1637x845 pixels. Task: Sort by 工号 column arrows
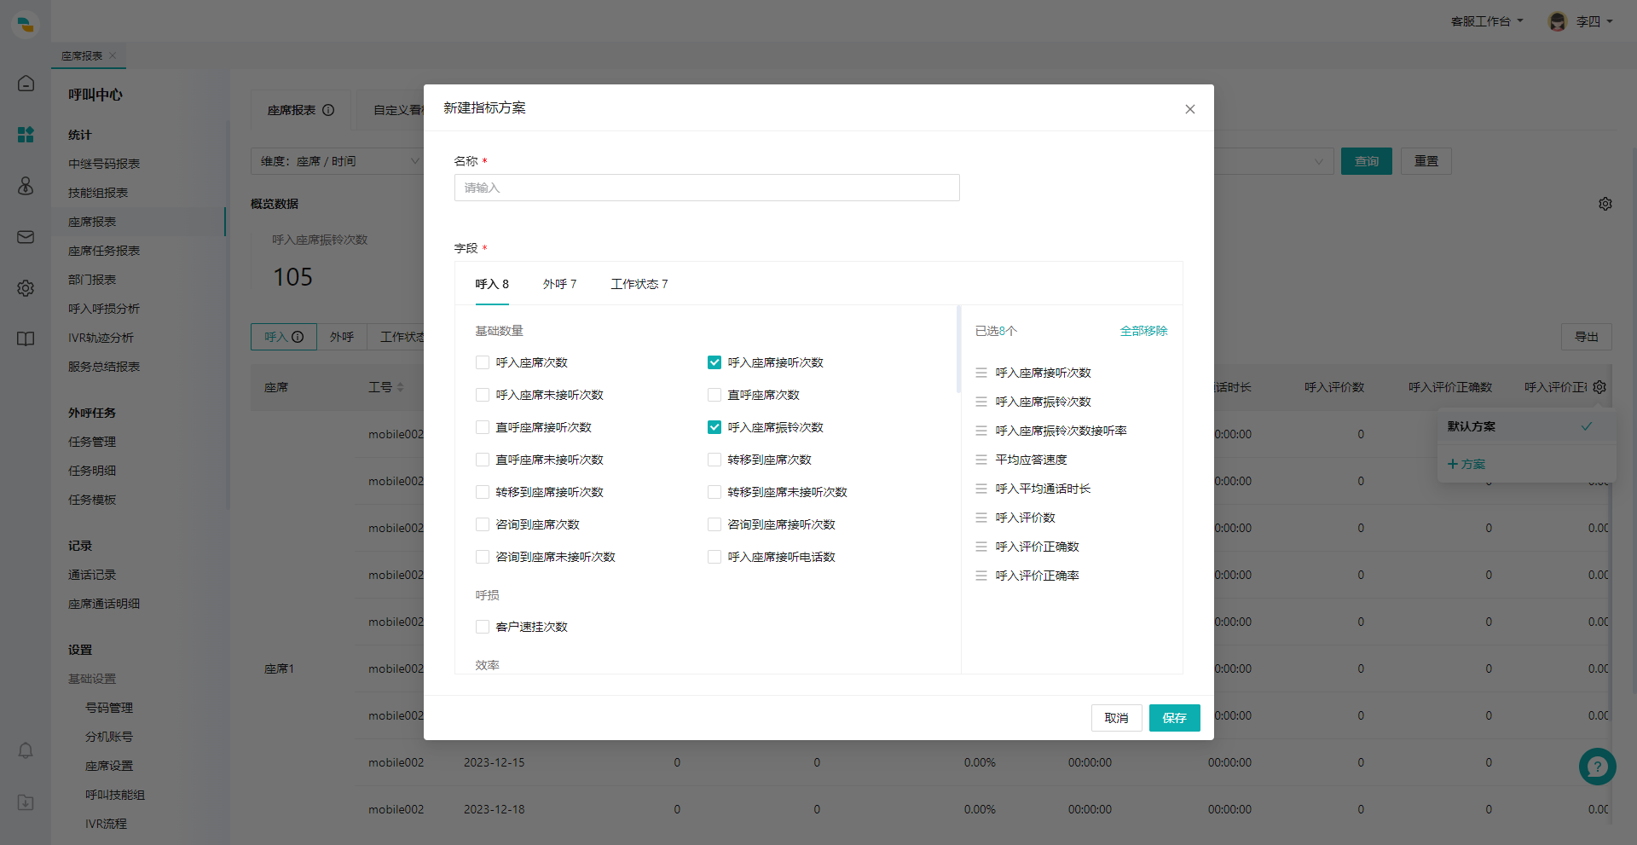[x=401, y=387]
